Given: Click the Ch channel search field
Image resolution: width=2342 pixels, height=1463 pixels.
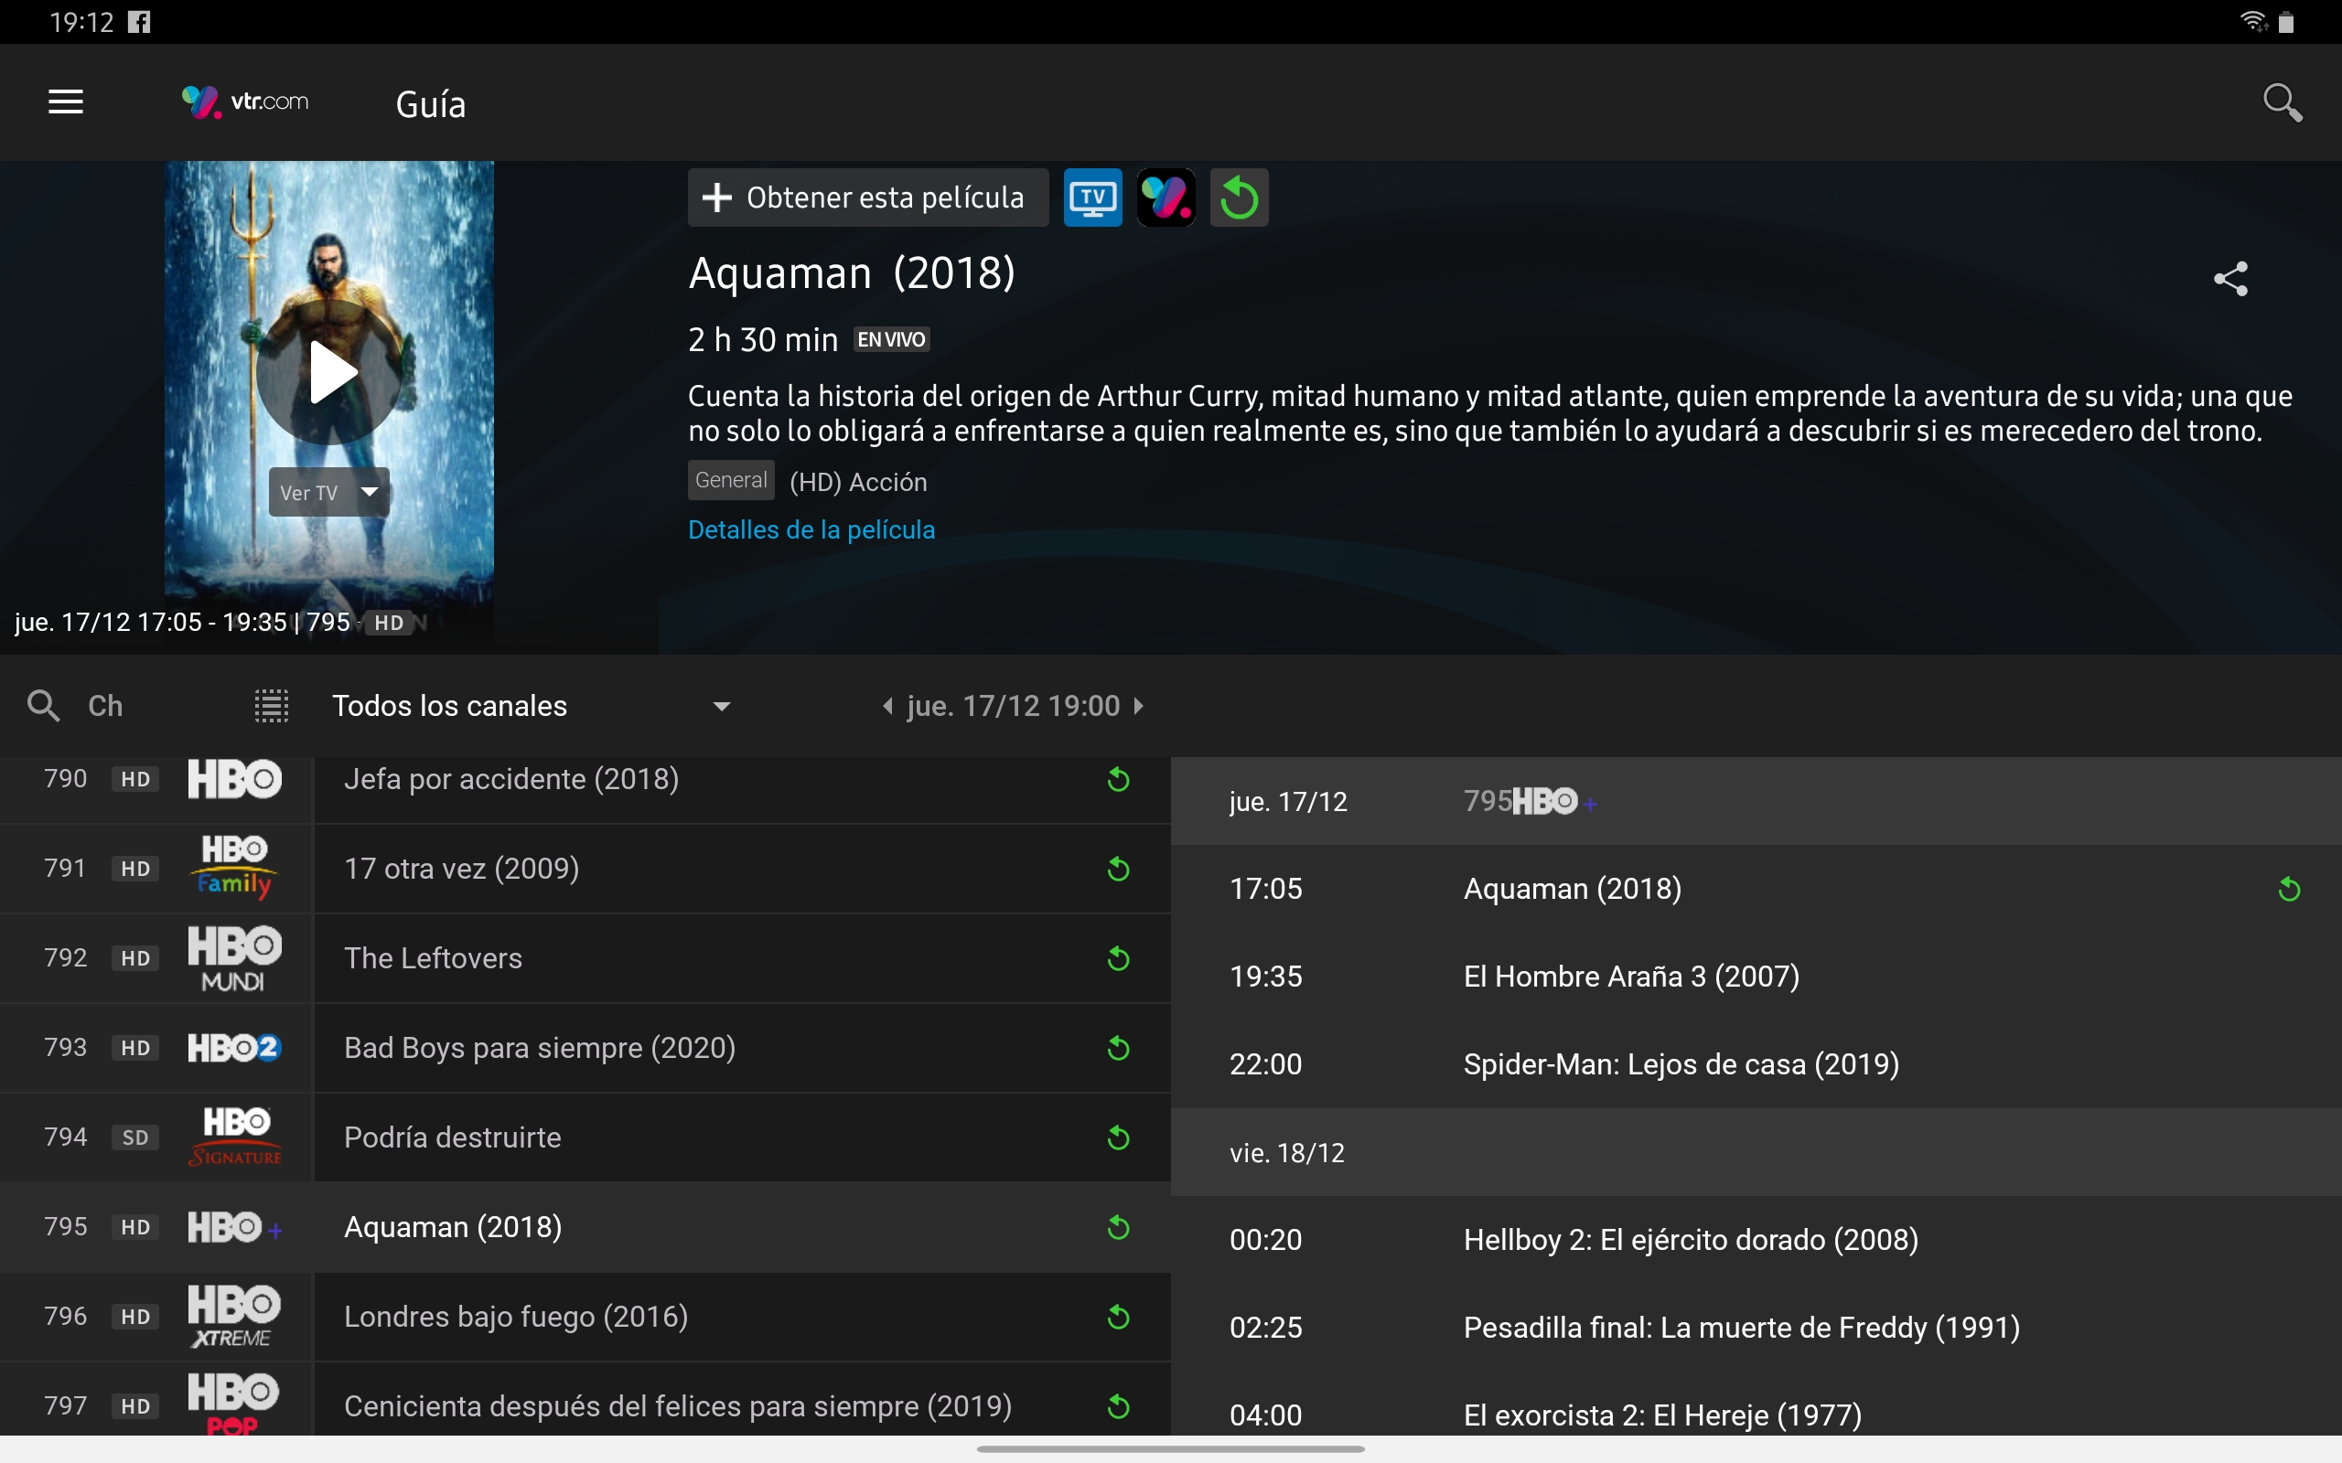Looking at the screenshot, I should 106,705.
